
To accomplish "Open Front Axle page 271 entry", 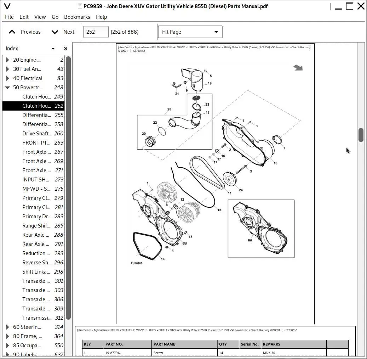I will point(34,170).
